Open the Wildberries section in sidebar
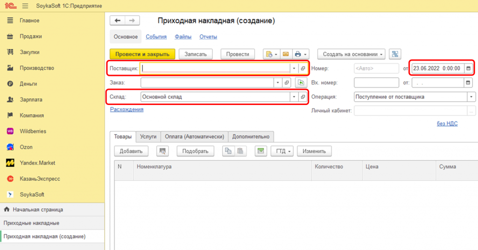Screen dimensions: 478x250 (33, 131)
